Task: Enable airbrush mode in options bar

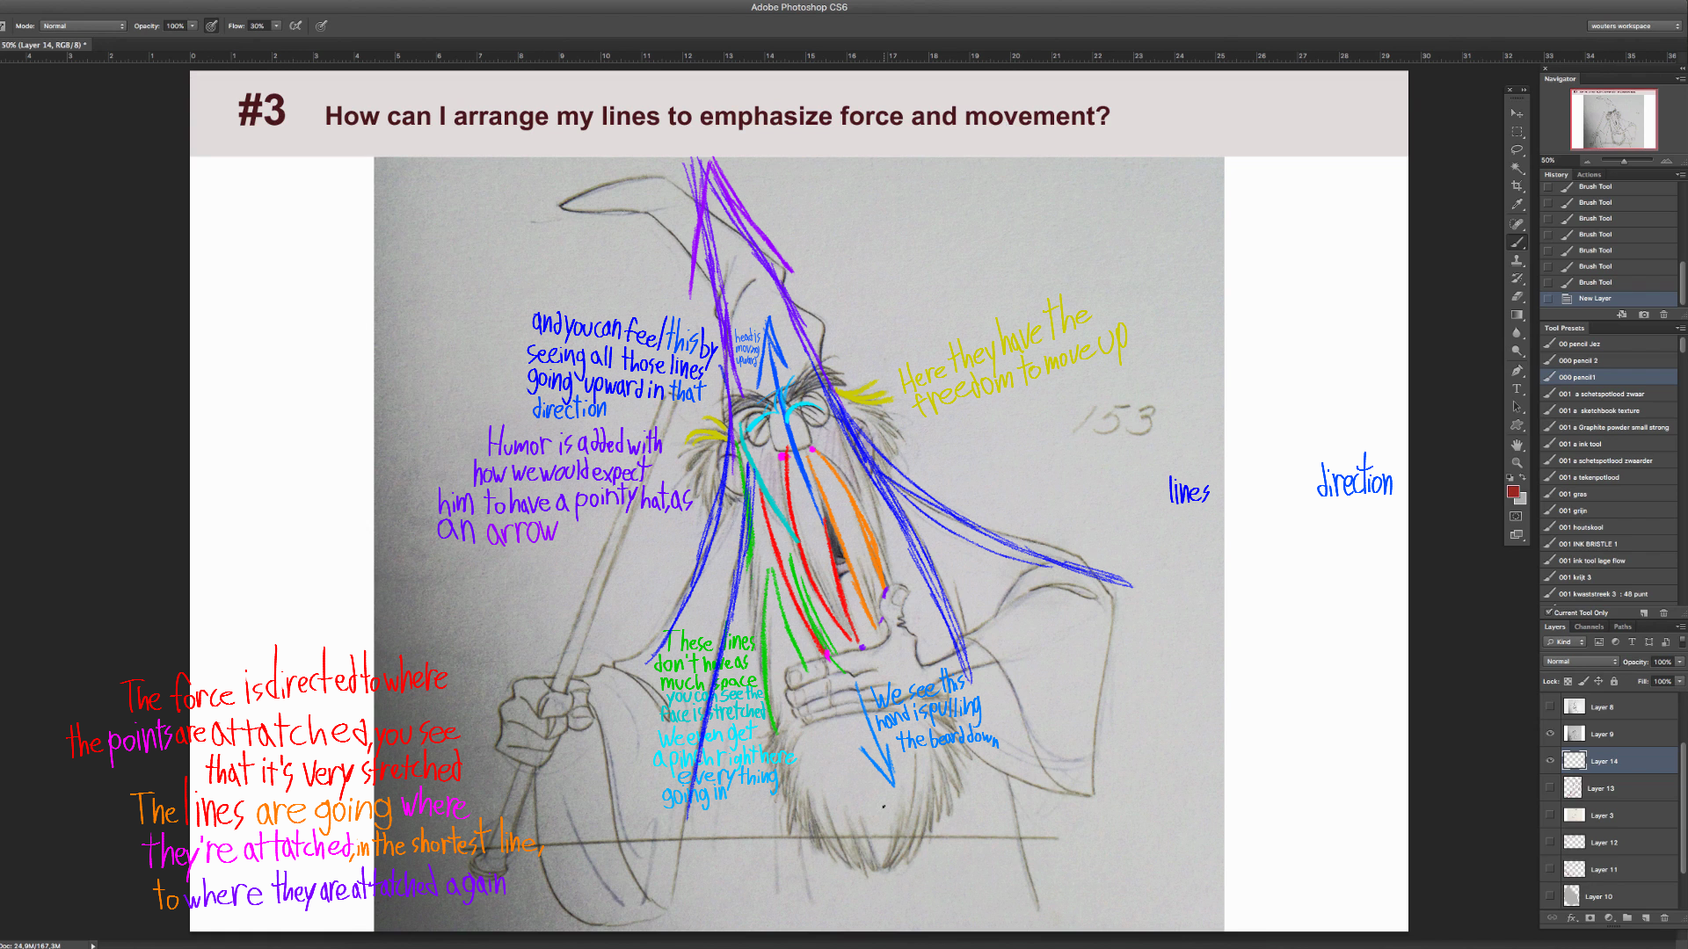Action: click(x=296, y=25)
